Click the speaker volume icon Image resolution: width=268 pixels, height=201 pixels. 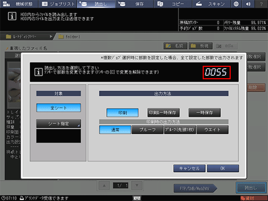coord(249,4)
